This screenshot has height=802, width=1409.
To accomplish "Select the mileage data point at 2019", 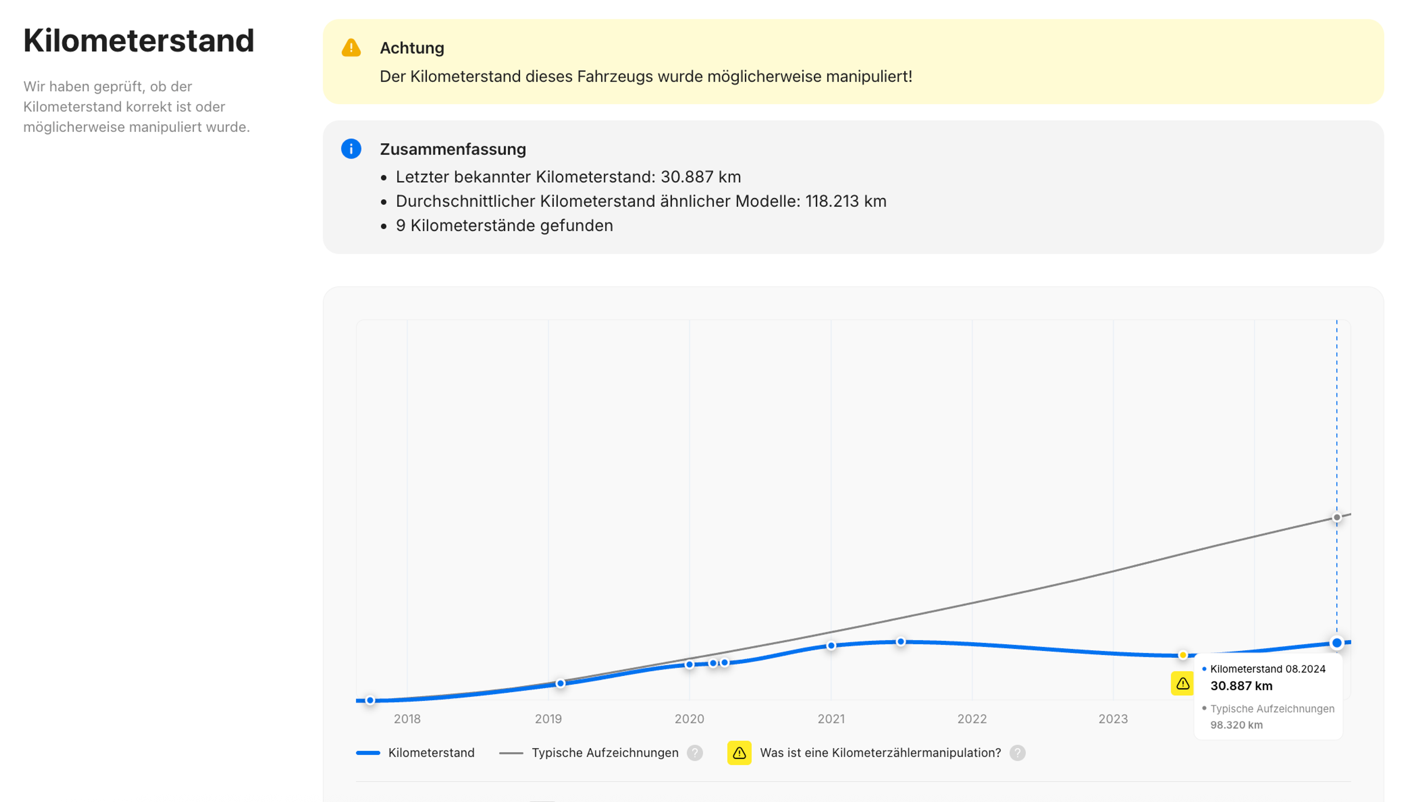I will point(560,683).
